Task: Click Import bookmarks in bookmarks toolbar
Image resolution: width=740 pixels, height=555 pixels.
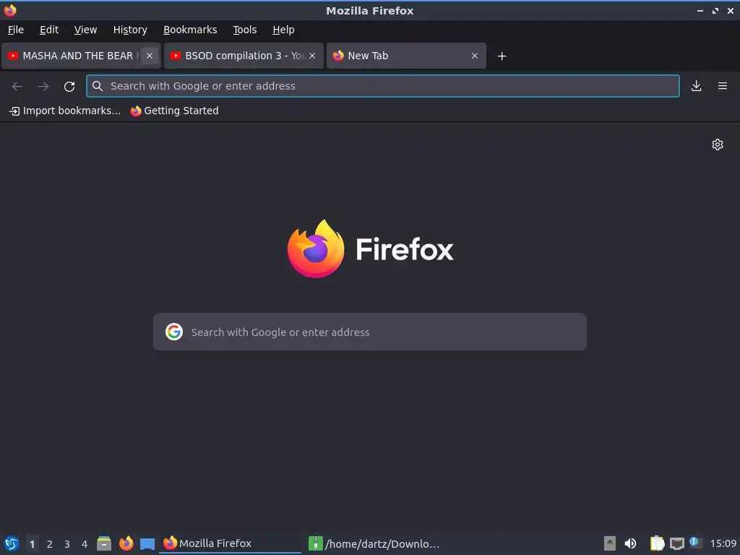Action: (64, 111)
